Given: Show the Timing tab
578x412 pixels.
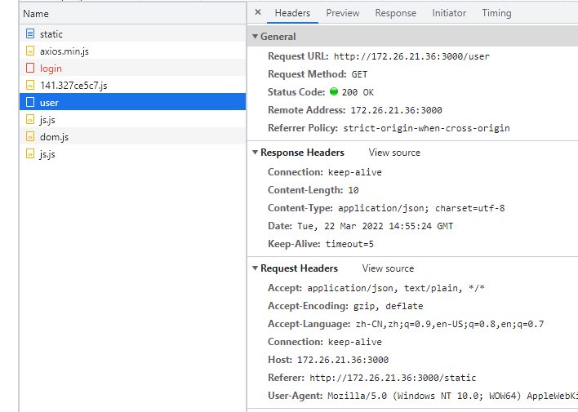Looking at the screenshot, I should 496,13.
